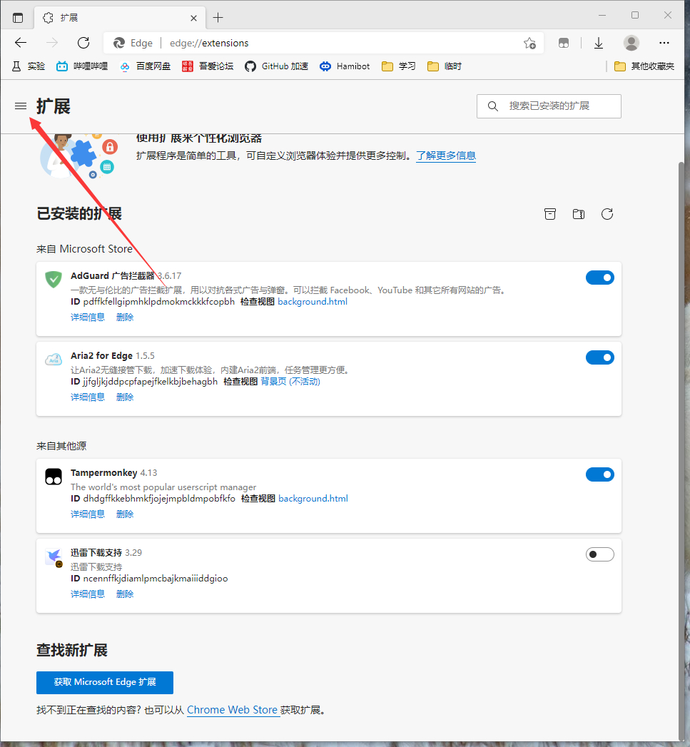Click the update extensions refresh icon
The image size is (690, 747).
click(607, 214)
